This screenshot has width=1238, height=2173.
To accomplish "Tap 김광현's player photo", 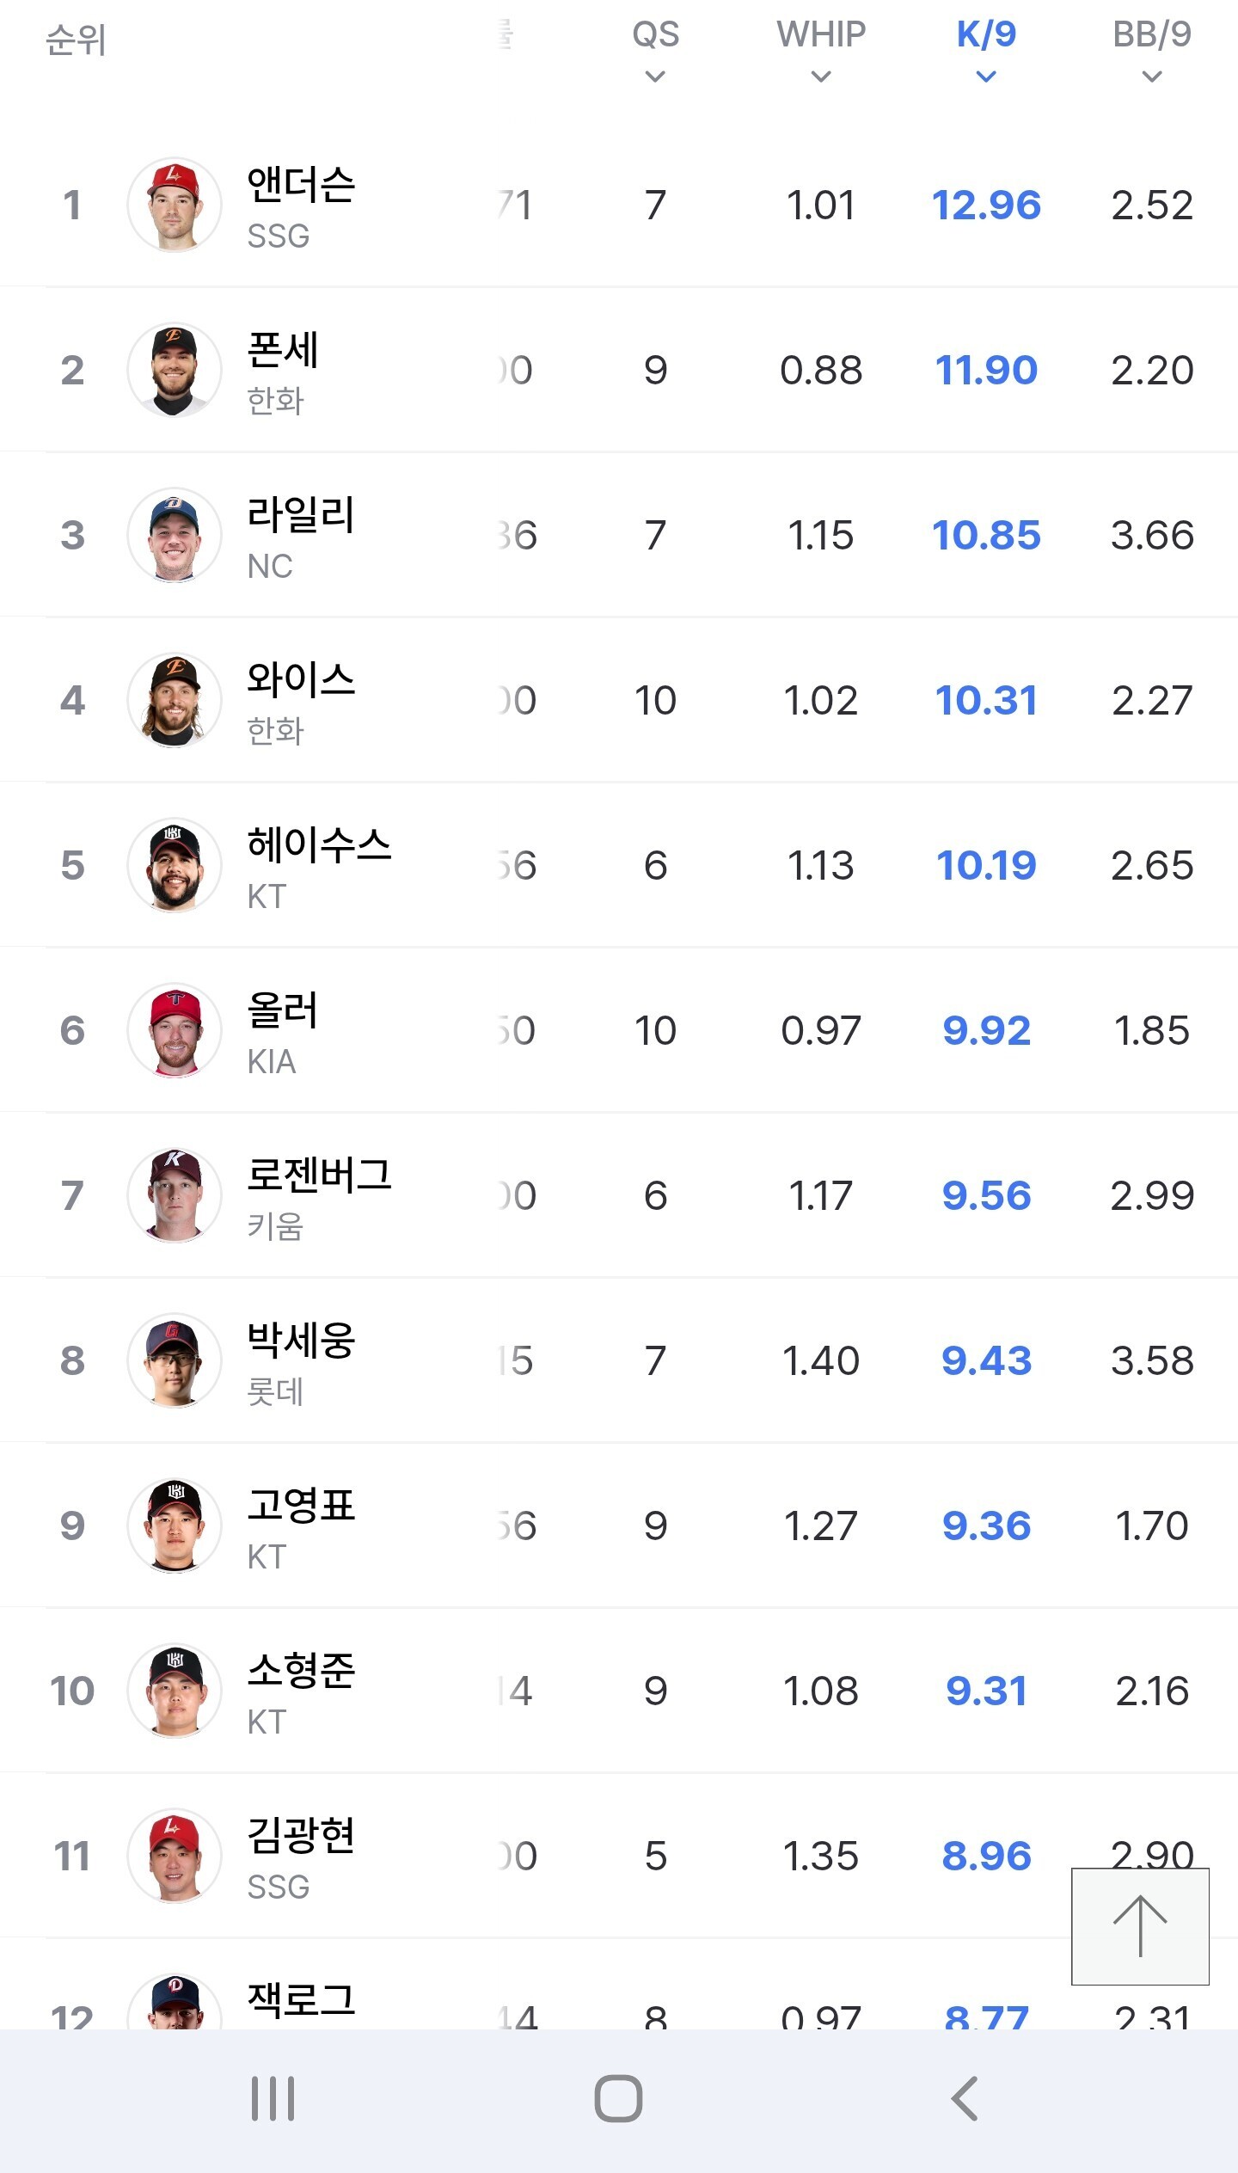I will click(175, 1856).
